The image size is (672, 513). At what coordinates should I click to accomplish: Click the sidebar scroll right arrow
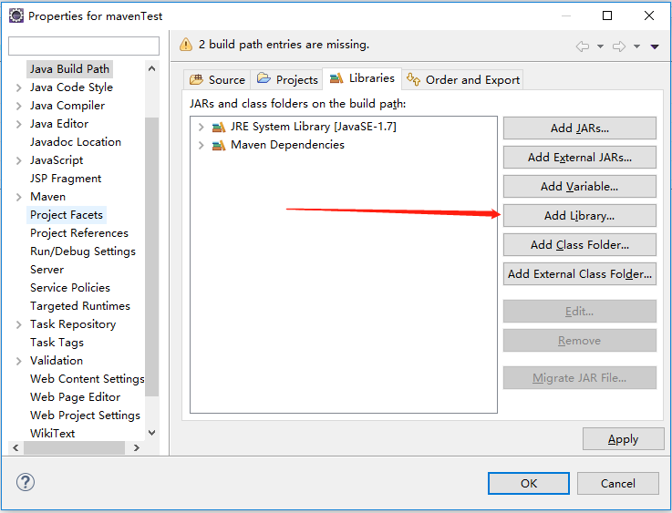(137, 448)
